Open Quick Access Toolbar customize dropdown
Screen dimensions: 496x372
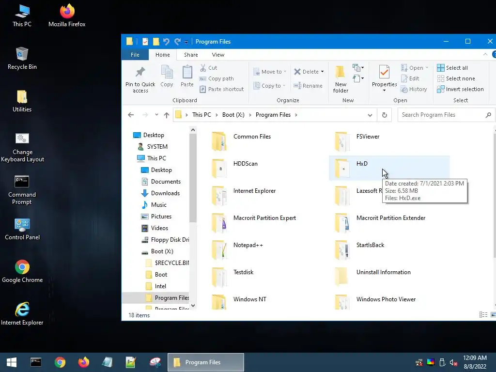coord(186,42)
